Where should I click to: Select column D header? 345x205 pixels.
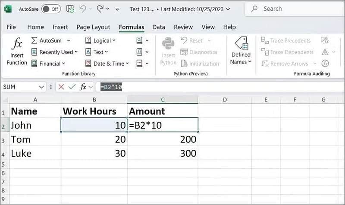(225, 100)
